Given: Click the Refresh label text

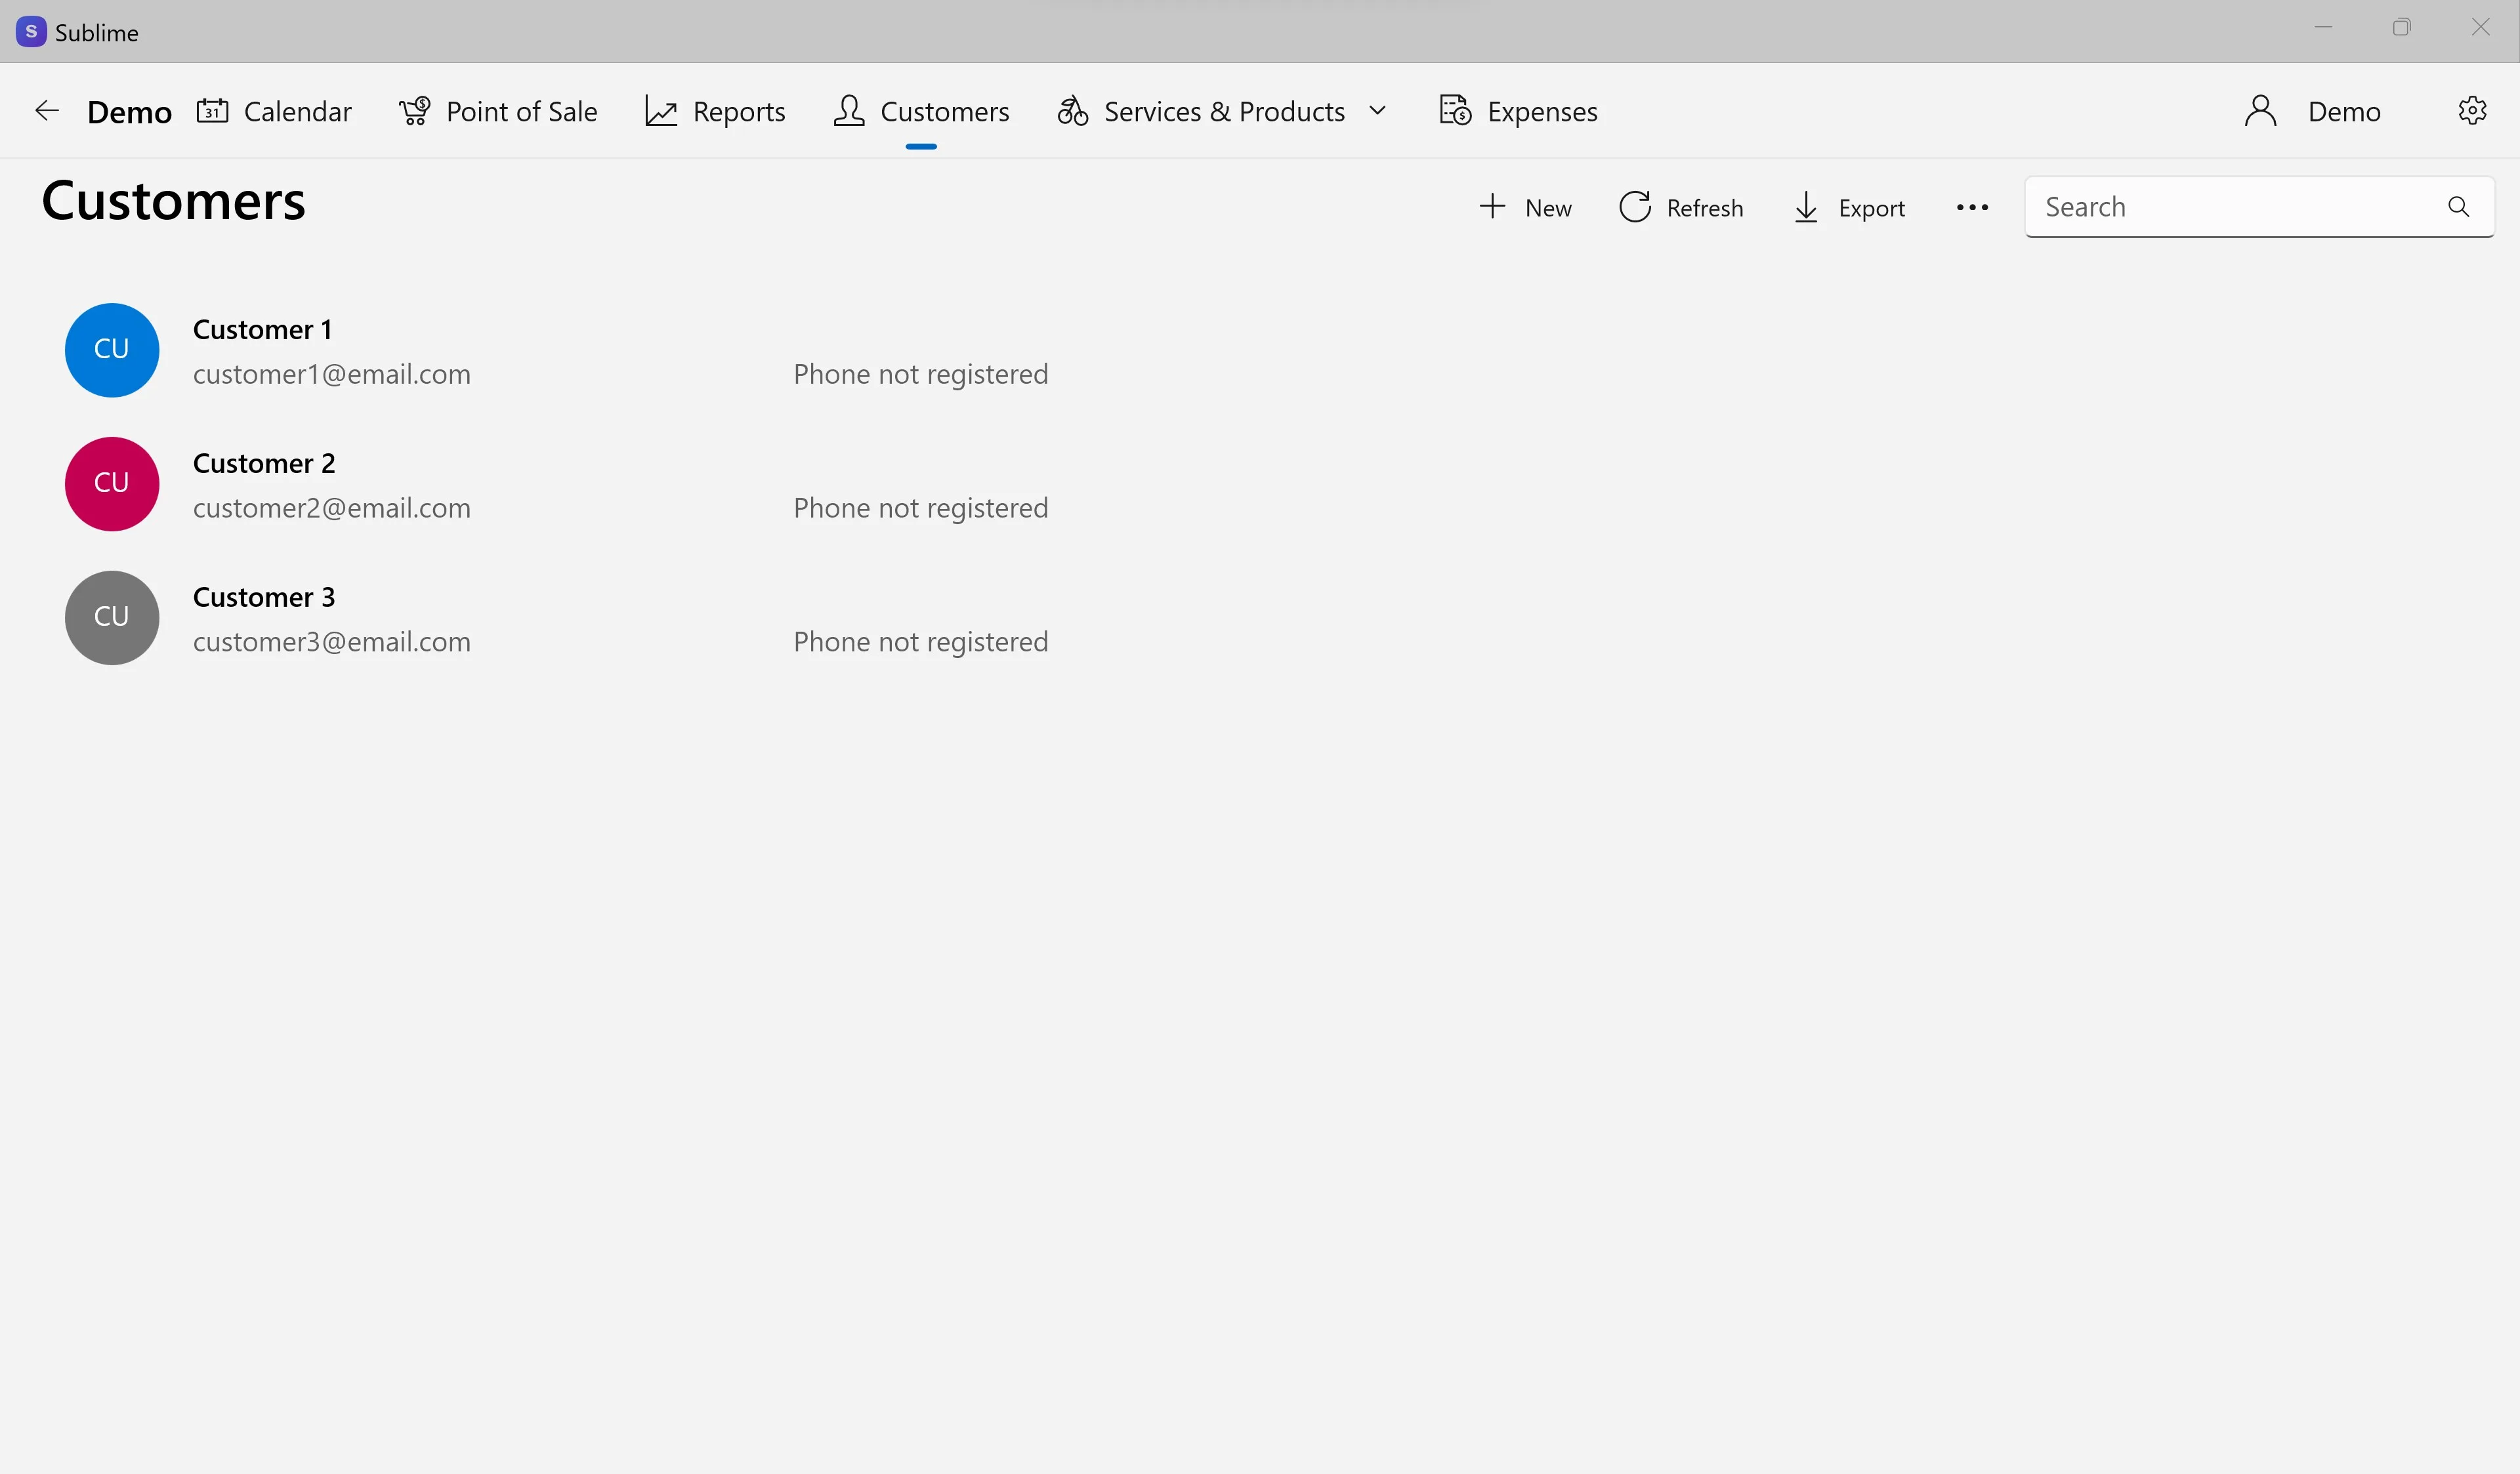Looking at the screenshot, I should 1704,208.
